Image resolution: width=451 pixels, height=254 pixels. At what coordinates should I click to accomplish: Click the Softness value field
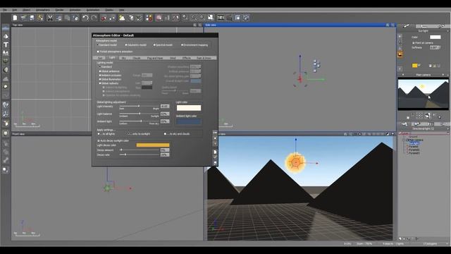[x=435, y=47]
